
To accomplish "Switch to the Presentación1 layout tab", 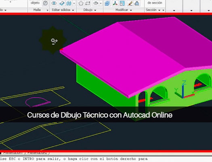I will click(x=13, y=153).
